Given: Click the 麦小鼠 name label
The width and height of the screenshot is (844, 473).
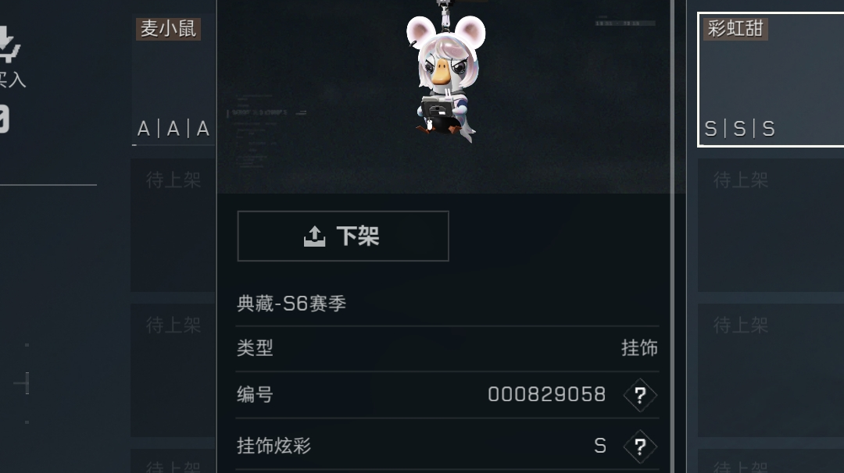Looking at the screenshot, I should point(169,28).
